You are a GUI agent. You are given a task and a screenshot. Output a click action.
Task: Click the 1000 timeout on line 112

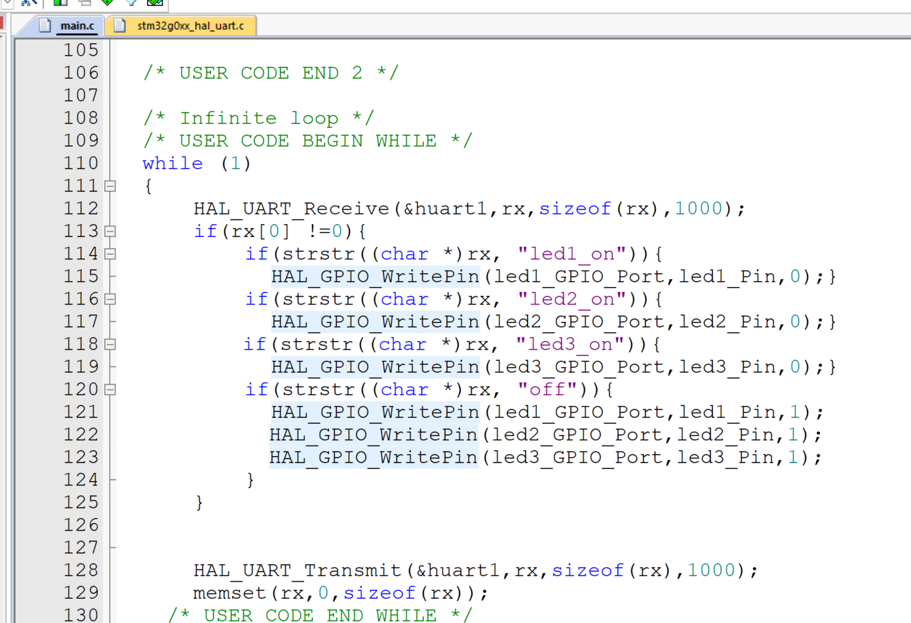click(699, 209)
